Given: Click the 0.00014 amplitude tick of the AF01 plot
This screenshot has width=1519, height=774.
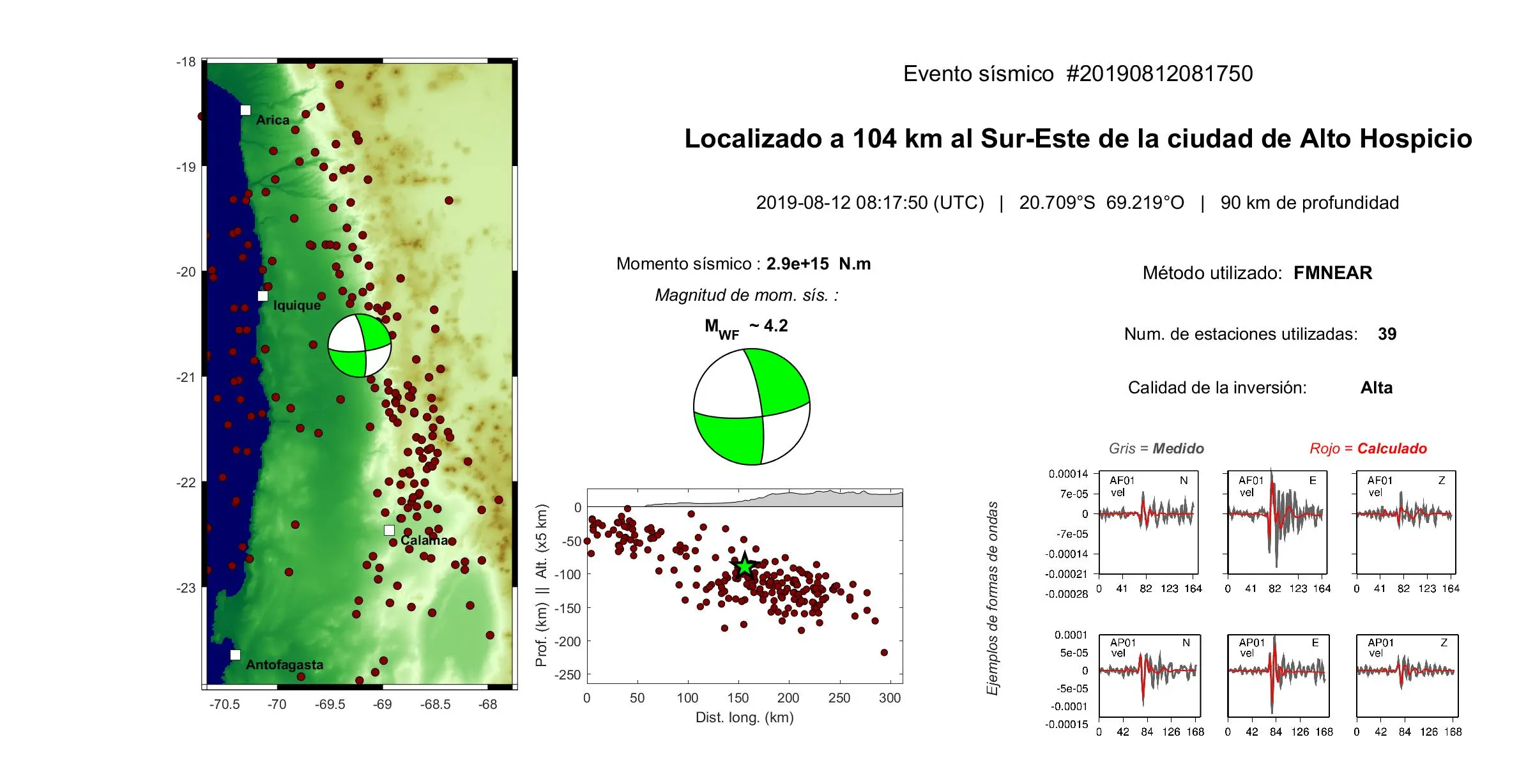Looking at the screenshot, I should tap(1068, 474).
